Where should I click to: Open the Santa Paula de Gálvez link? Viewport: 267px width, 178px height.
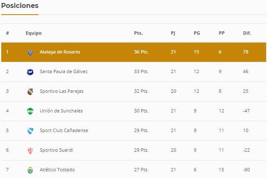[63, 72]
